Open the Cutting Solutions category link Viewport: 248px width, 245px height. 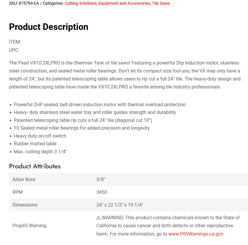(80, 3)
